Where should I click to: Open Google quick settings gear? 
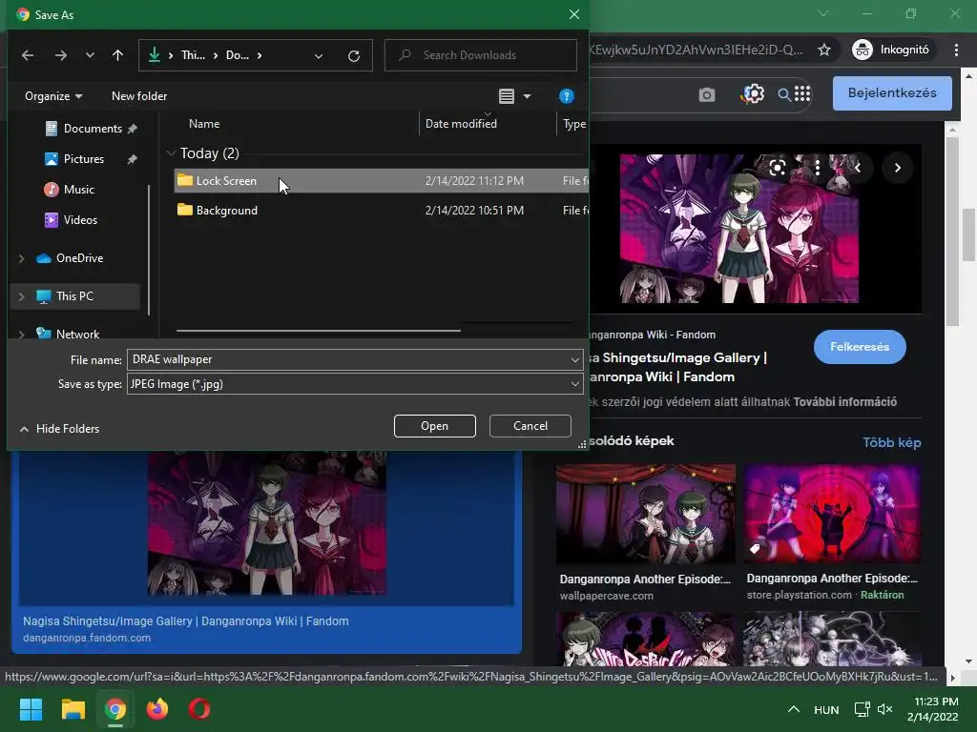754,94
